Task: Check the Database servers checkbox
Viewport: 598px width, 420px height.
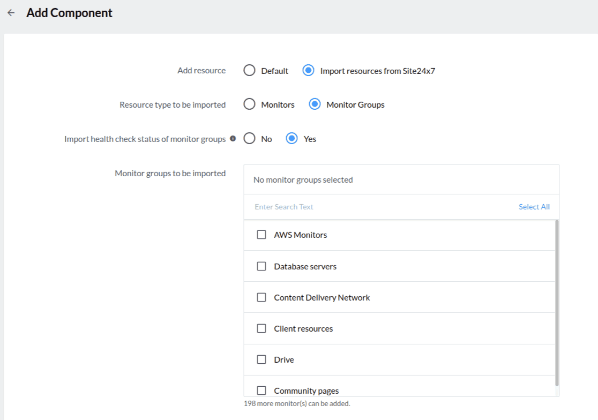Action: 261,266
